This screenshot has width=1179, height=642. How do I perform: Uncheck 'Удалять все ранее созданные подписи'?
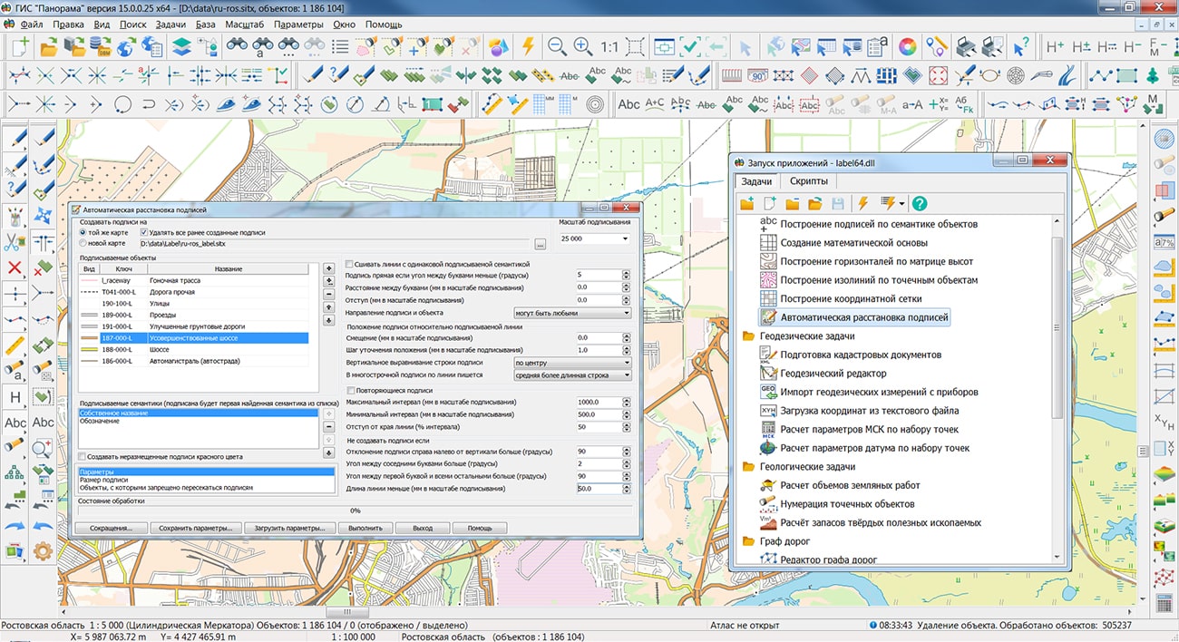[x=143, y=232]
